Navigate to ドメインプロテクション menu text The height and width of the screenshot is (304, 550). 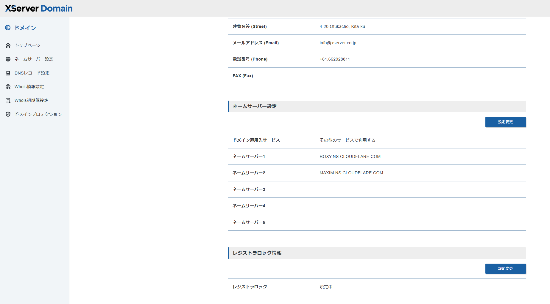click(38, 114)
